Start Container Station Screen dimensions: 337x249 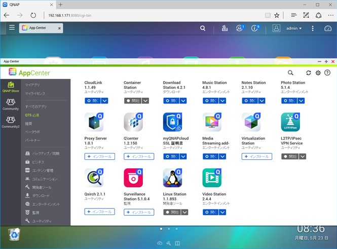133,100
